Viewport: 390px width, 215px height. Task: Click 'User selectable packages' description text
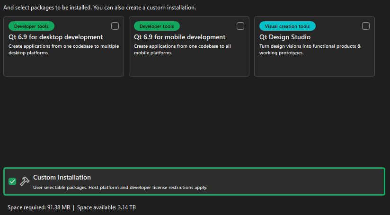(x=120, y=188)
